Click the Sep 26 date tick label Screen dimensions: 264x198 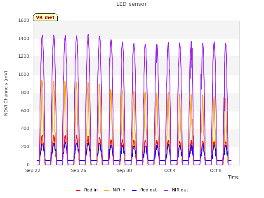point(78,170)
